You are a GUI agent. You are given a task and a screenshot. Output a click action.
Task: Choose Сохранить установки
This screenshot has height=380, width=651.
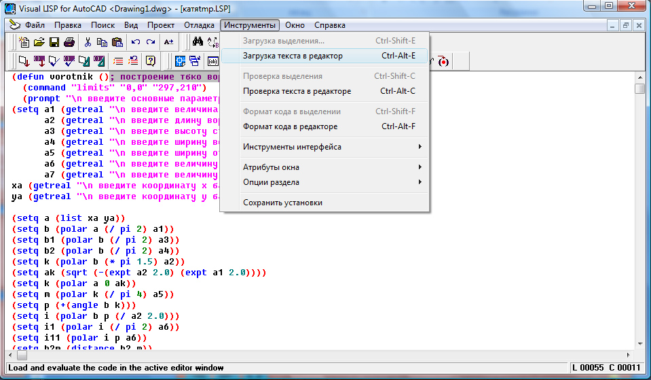(324, 203)
